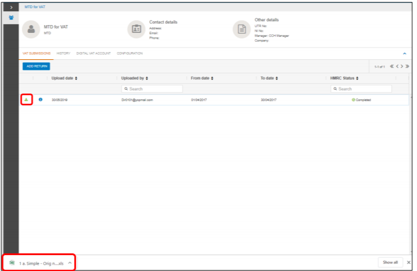Viewport: 417px width, 271px height.
Task: Show submission info via blue info icon
Action: (41, 100)
